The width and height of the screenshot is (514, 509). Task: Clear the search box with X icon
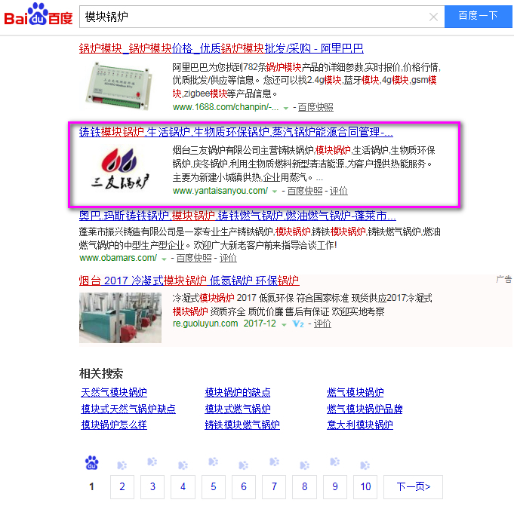(433, 17)
